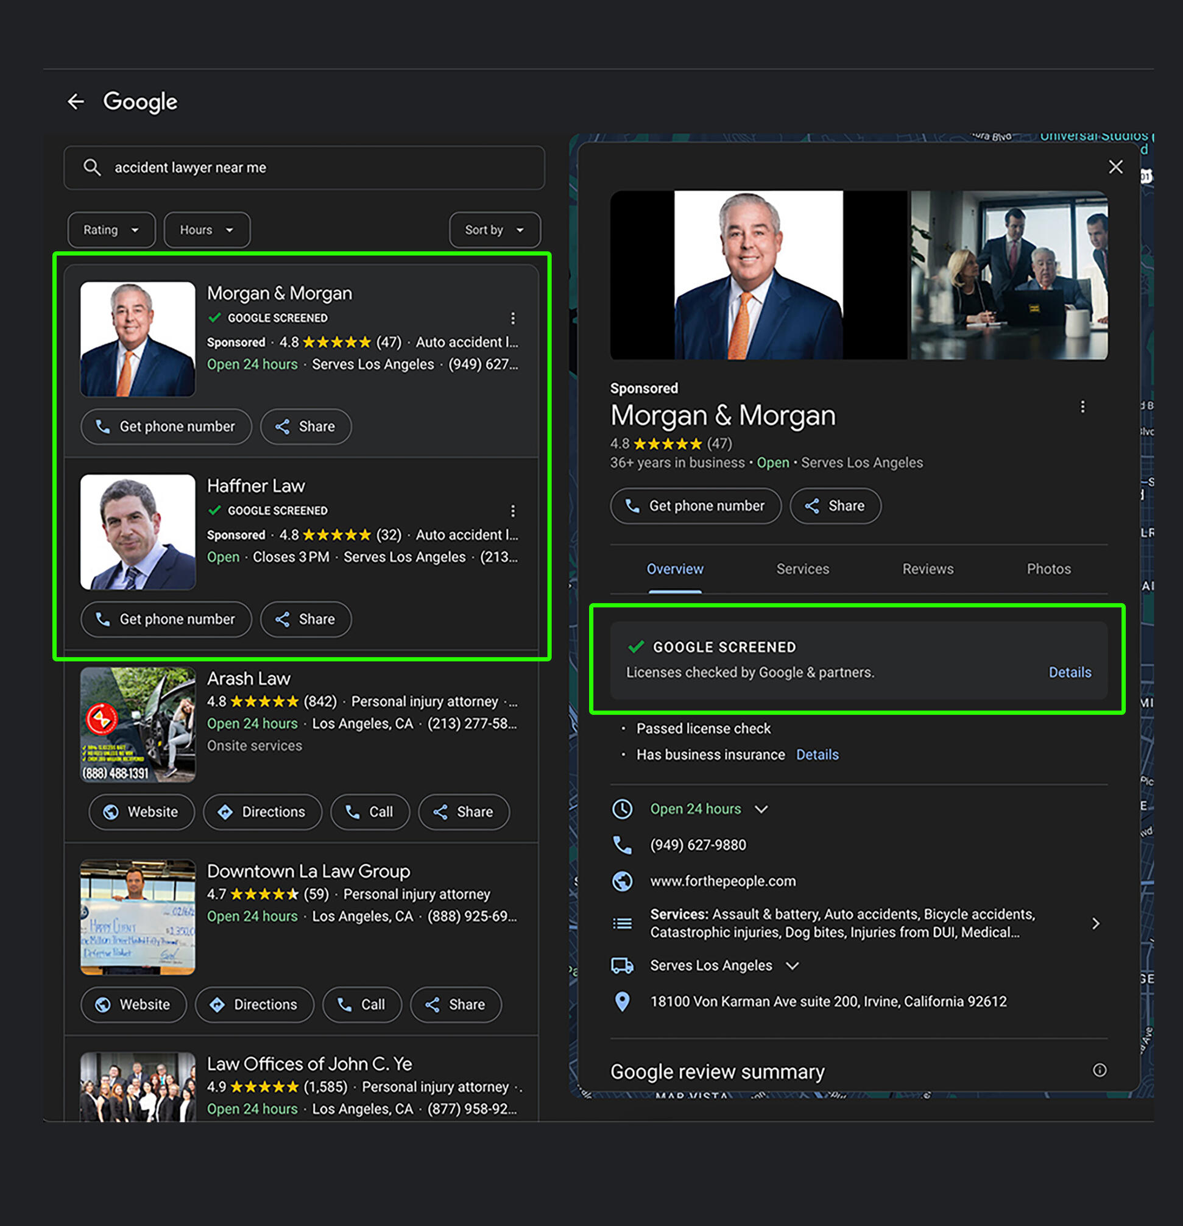Expand the Open 24 hours schedule in detail panel

[761, 809]
